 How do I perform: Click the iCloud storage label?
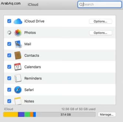[x=8, y=109]
